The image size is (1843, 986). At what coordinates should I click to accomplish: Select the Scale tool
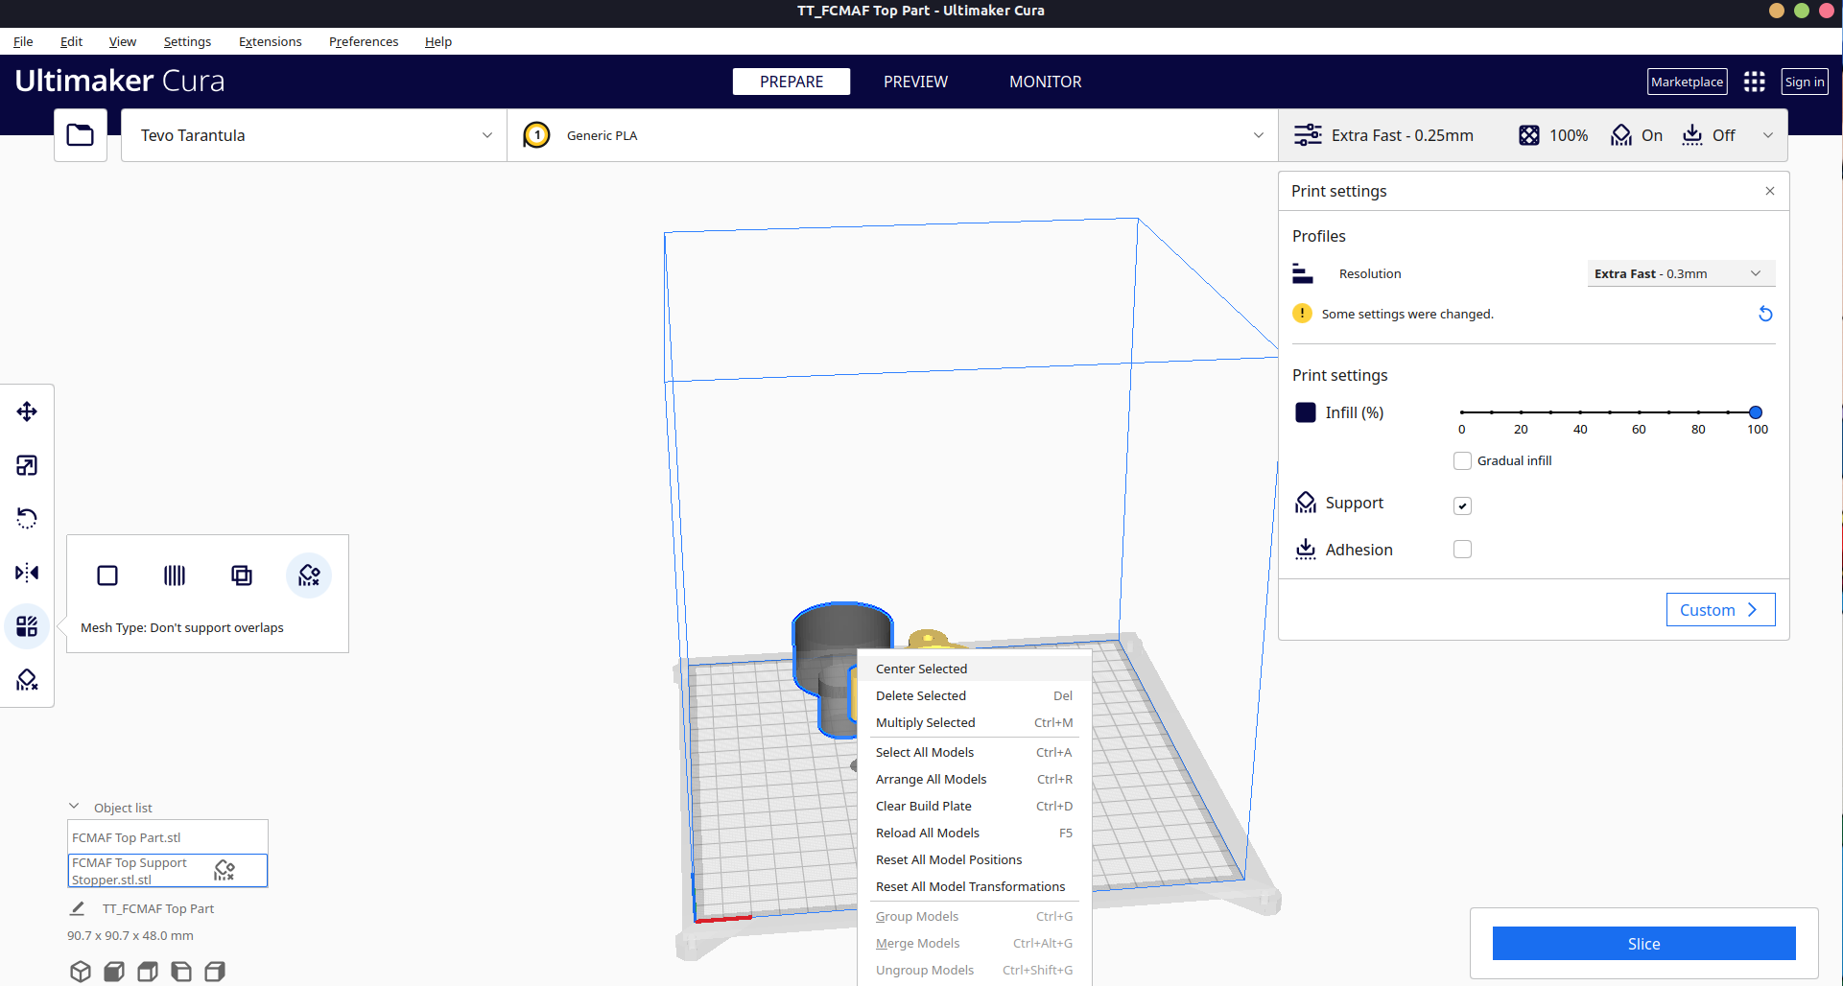click(27, 465)
